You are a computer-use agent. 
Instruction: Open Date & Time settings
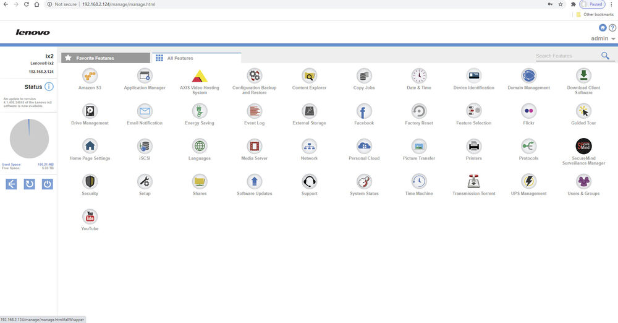click(x=419, y=76)
